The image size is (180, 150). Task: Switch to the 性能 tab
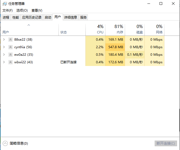tap(16, 18)
